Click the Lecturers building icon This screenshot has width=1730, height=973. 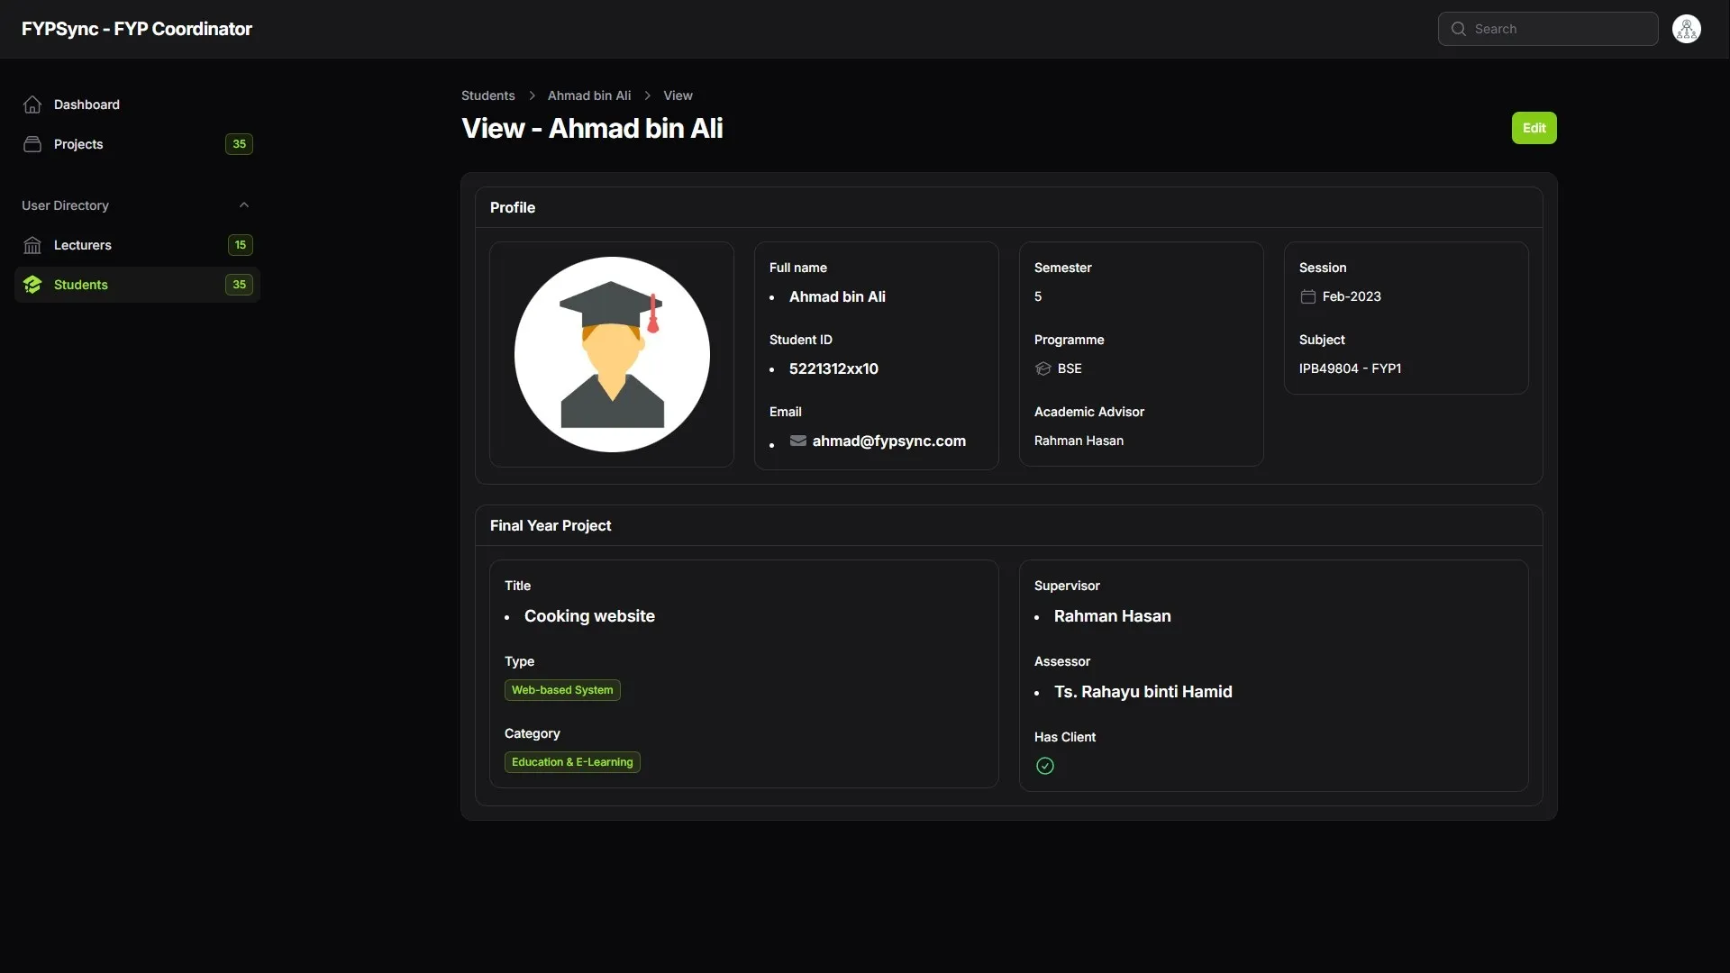coord(32,245)
